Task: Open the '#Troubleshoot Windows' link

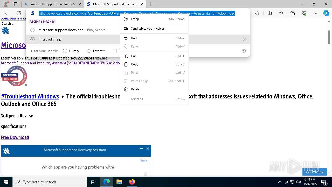Action: [x=30, y=96]
